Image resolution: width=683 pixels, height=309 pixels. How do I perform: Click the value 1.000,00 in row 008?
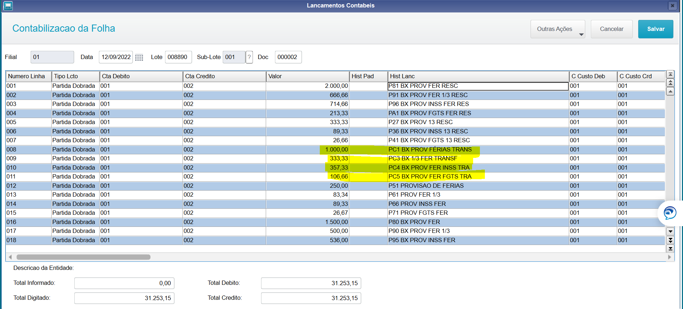tap(336, 150)
